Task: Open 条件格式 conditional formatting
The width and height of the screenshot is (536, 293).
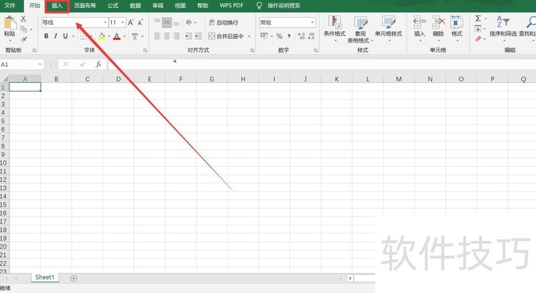Action: tap(334, 29)
